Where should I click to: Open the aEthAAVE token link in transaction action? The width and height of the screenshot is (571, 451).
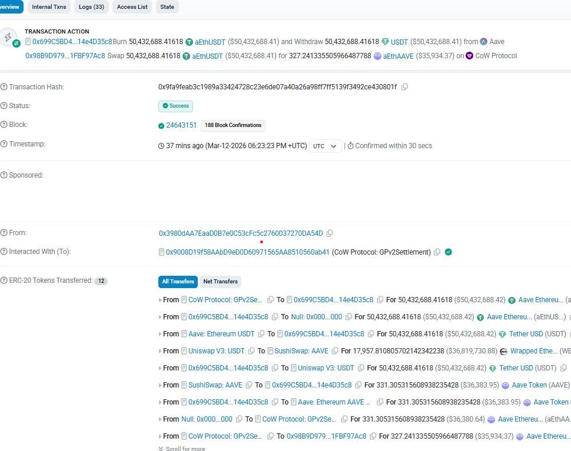pyautogui.click(x=399, y=56)
